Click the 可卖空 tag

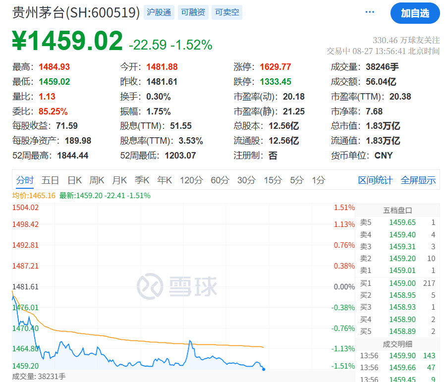[x=227, y=12]
